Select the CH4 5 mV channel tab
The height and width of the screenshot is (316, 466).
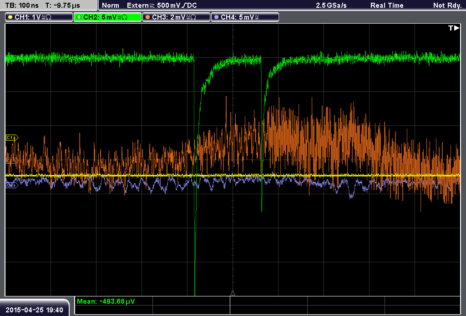(245, 17)
